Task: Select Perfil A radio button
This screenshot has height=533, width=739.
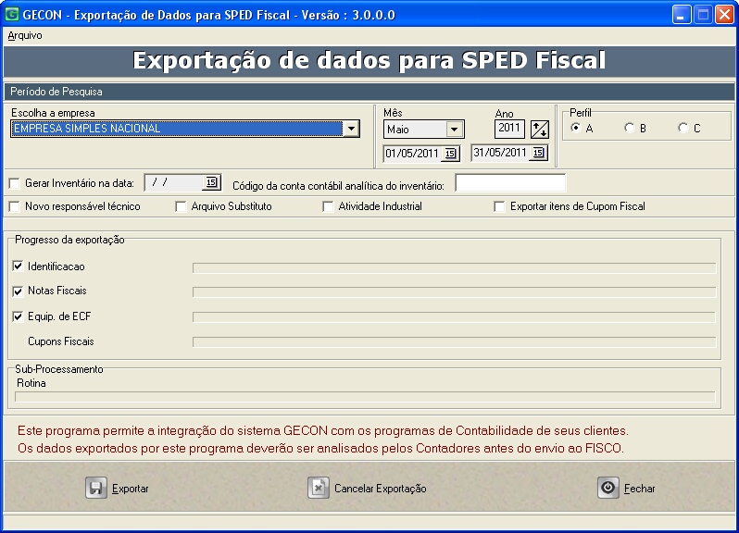Action: click(x=575, y=128)
